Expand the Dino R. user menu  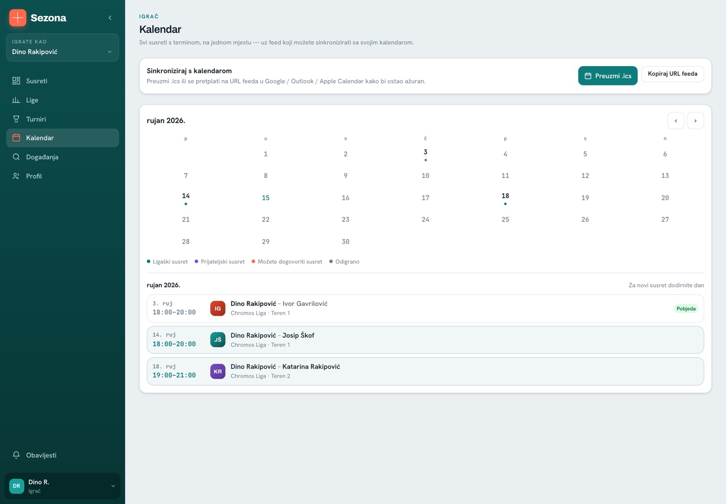(x=63, y=486)
